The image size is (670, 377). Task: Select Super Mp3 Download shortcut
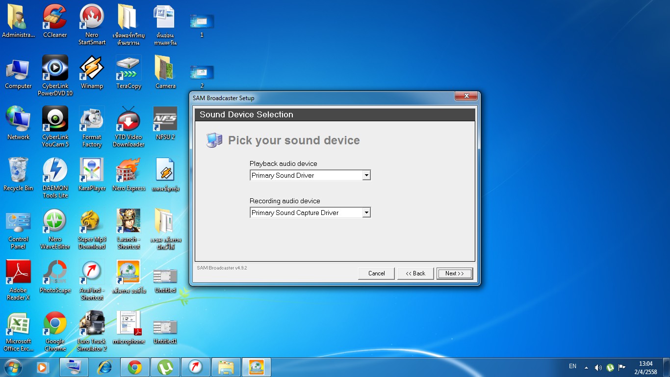pyautogui.click(x=92, y=229)
